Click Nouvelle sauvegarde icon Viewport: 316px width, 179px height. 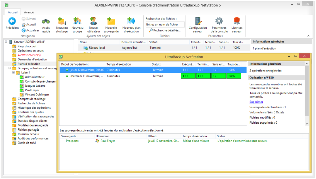point(111,22)
